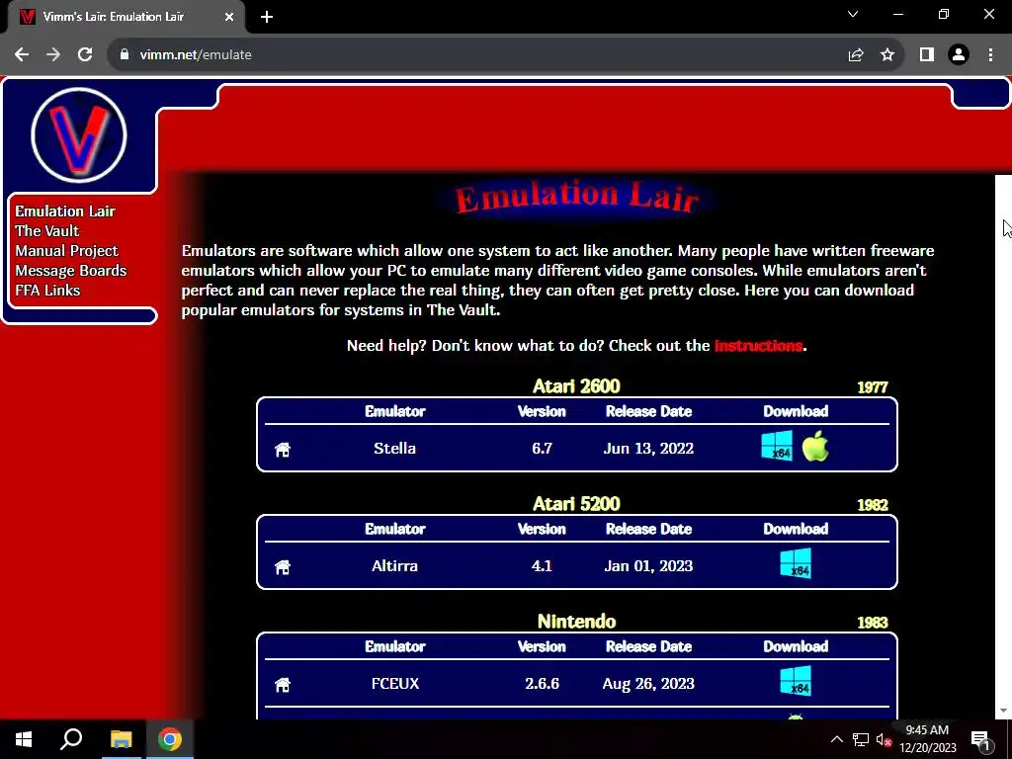Viewport: 1012px width, 759px height.
Task: Reload the vimm.net page
Action: pyautogui.click(x=85, y=55)
